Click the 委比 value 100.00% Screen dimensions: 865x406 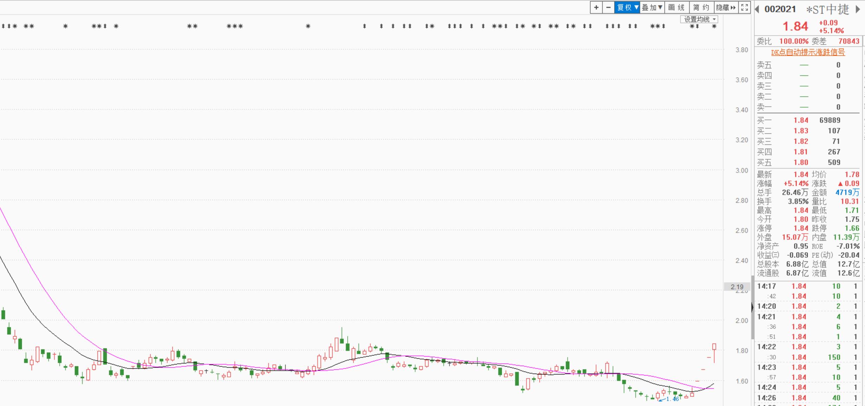(x=794, y=41)
